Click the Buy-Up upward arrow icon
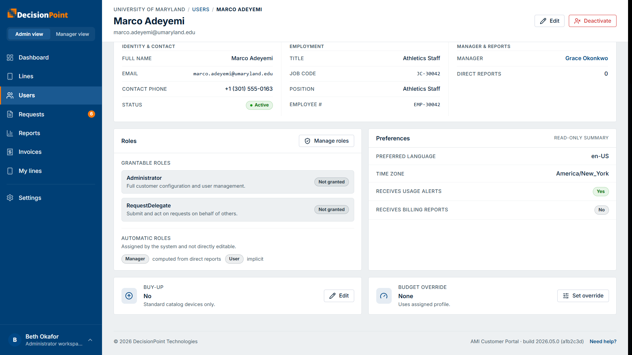The image size is (632, 355). (x=129, y=296)
